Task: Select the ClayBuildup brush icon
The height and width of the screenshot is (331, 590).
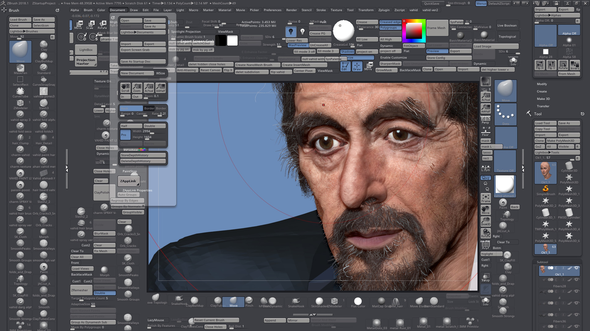Action: point(44,57)
